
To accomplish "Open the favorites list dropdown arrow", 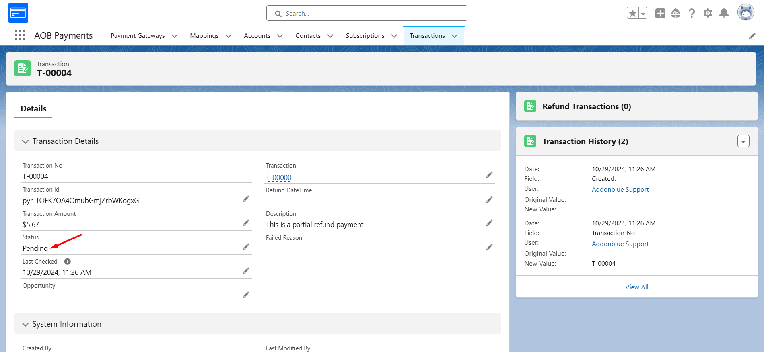I will pos(643,13).
